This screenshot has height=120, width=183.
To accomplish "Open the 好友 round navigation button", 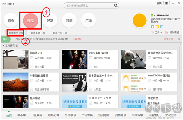I will click(x=50, y=21).
